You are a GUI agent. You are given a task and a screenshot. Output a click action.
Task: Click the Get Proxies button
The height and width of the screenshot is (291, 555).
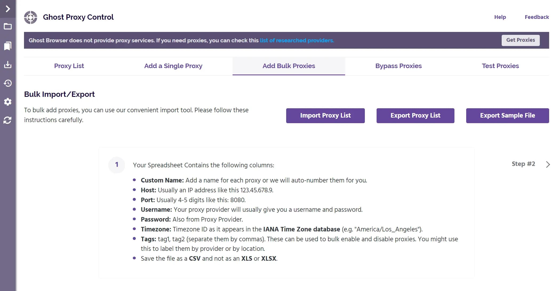(520, 40)
